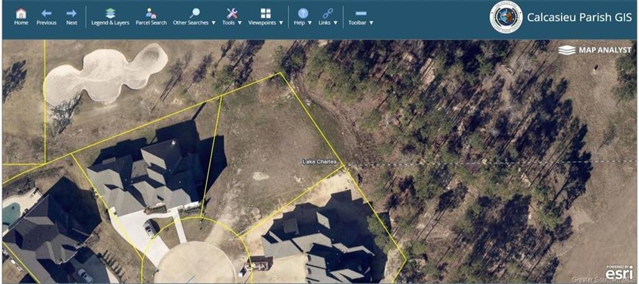Screen dimensions: 639x284
Task: Click the Lake Charles map label
Action: 319,162
